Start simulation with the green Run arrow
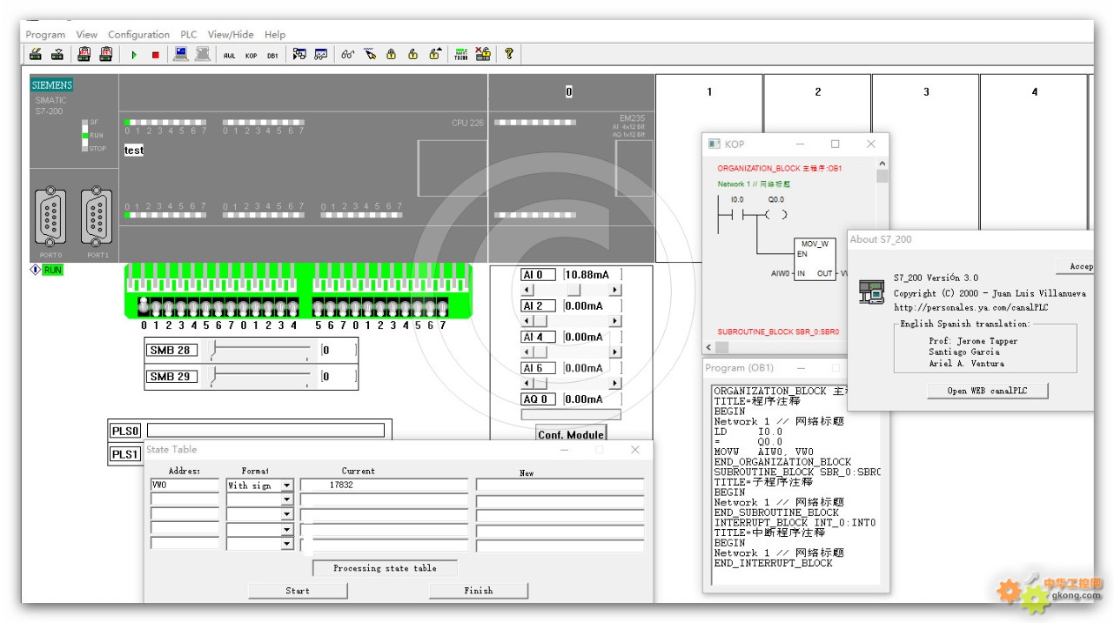The height and width of the screenshot is (623, 1114). (x=134, y=55)
